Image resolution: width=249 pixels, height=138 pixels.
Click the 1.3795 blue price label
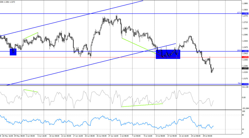(x=245, y=14)
